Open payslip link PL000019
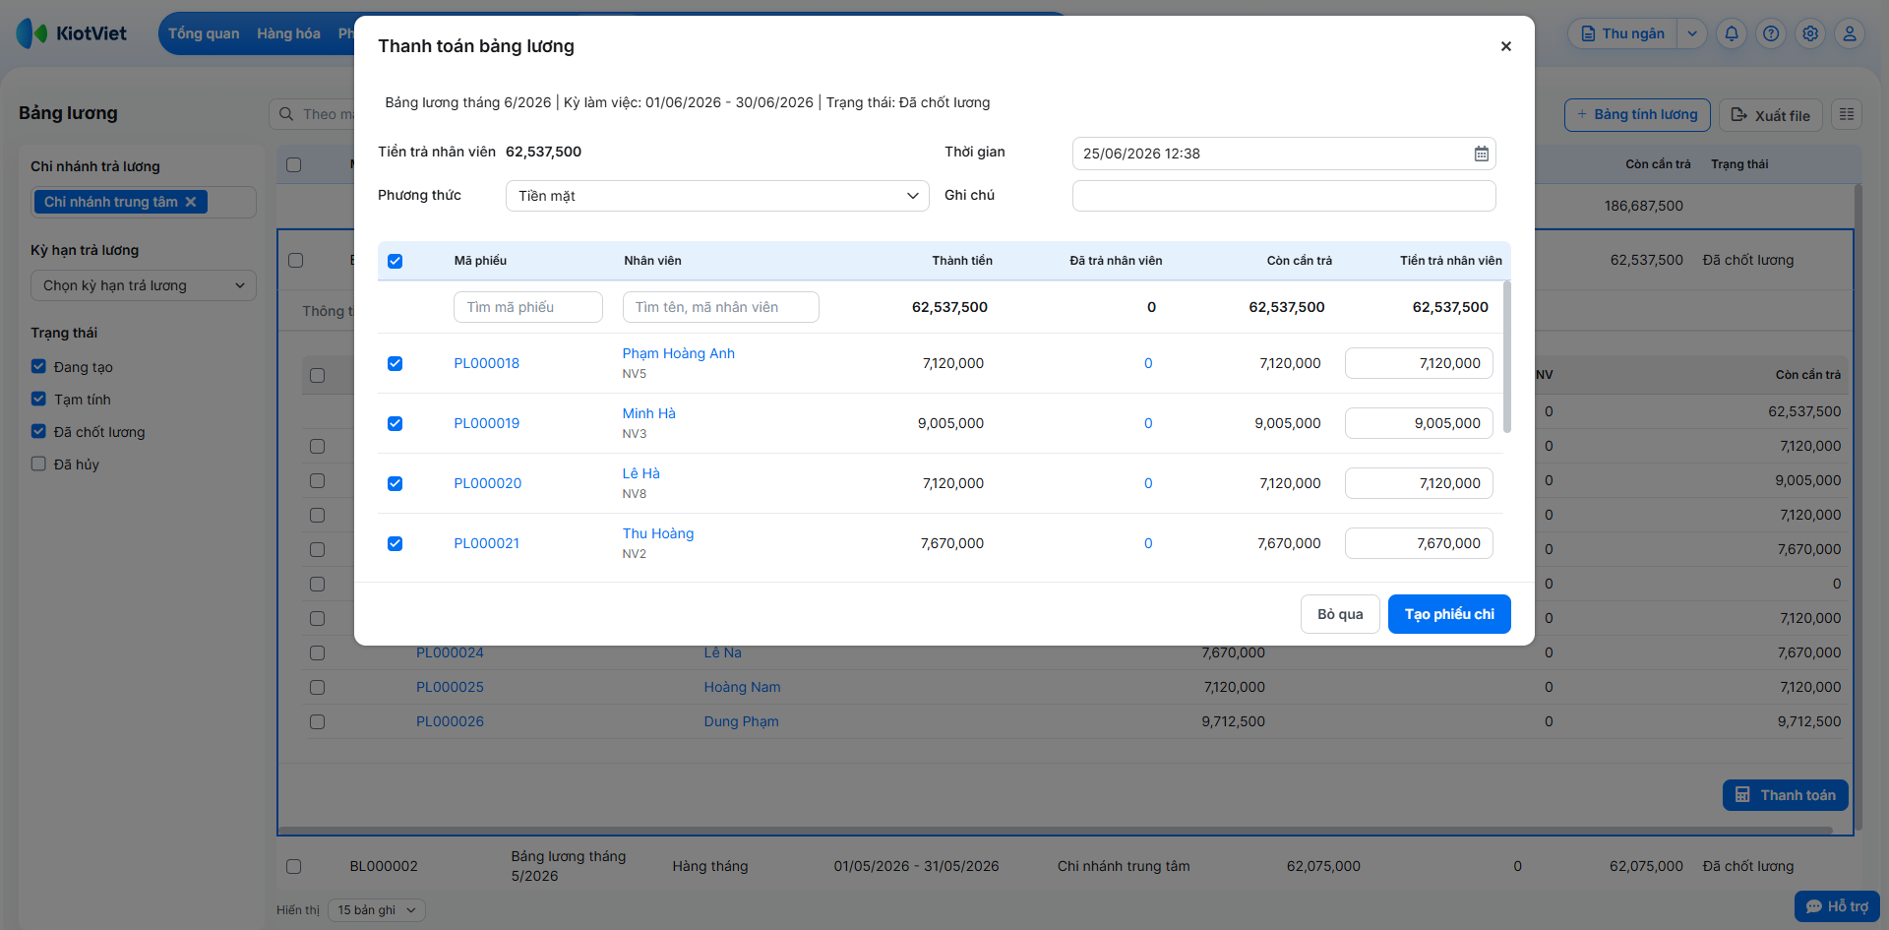The width and height of the screenshot is (1889, 930). pyautogui.click(x=487, y=423)
